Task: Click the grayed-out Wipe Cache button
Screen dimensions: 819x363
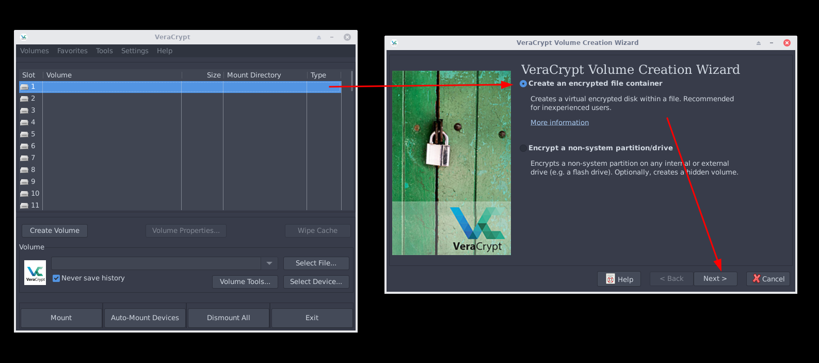Action: 317,231
